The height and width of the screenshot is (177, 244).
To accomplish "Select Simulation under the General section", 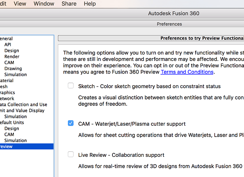I will (x=16, y=75).
